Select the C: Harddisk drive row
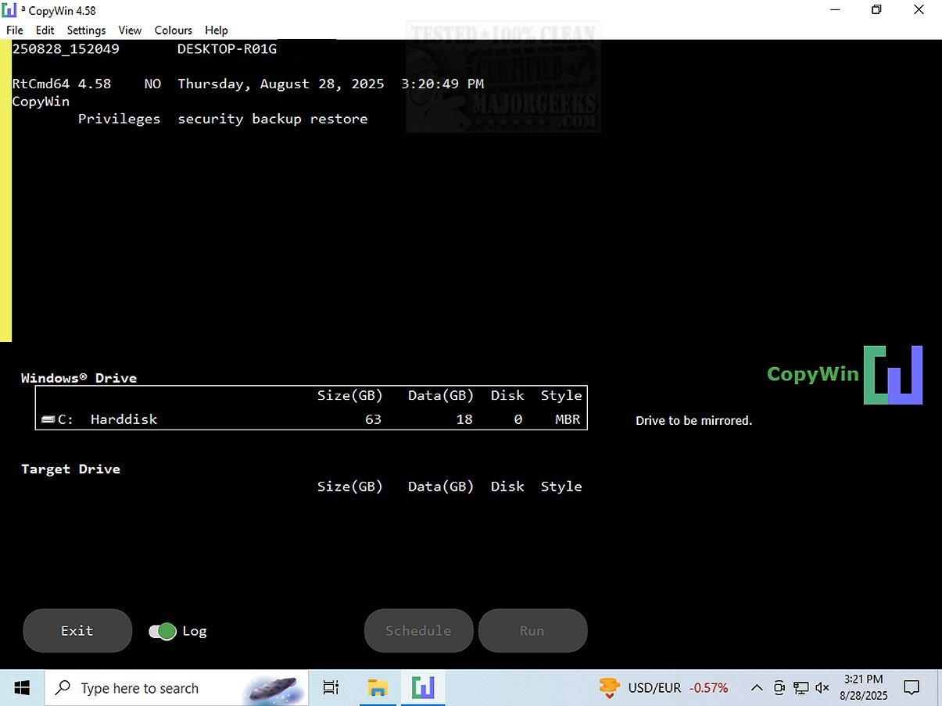Viewport: 942px width, 706px height. point(311,419)
